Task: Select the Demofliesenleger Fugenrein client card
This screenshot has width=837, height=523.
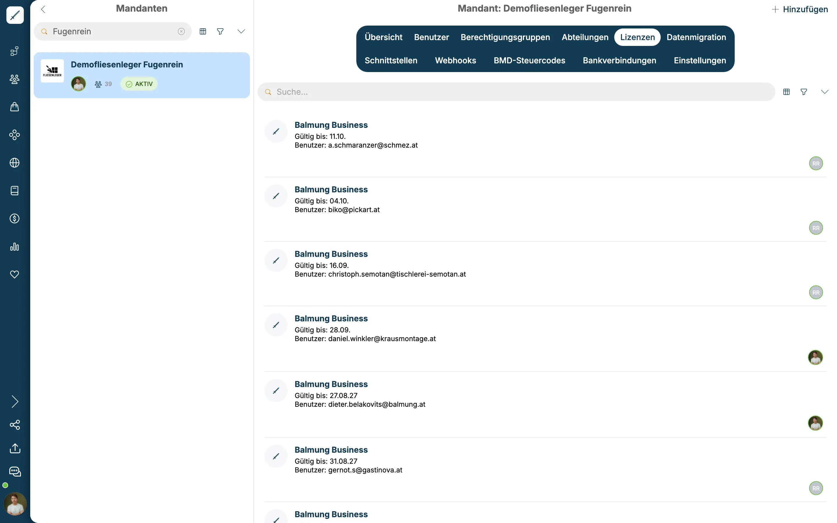Action: pyautogui.click(x=142, y=75)
